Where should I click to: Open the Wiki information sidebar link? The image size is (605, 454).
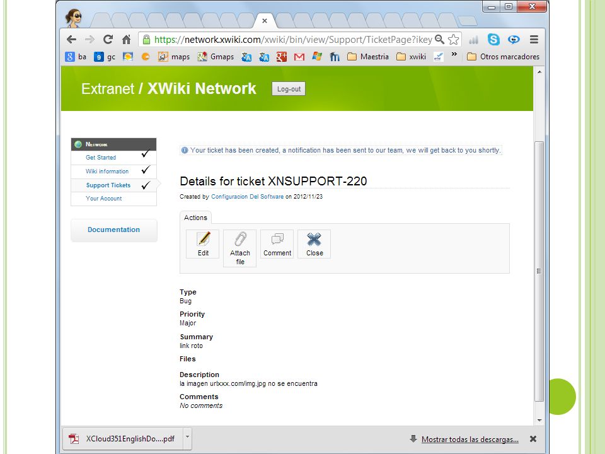click(107, 171)
